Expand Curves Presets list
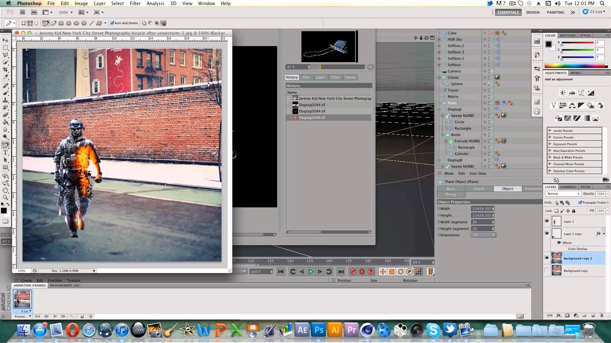The height and width of the screenshot is (343, 611). [550, 137]
